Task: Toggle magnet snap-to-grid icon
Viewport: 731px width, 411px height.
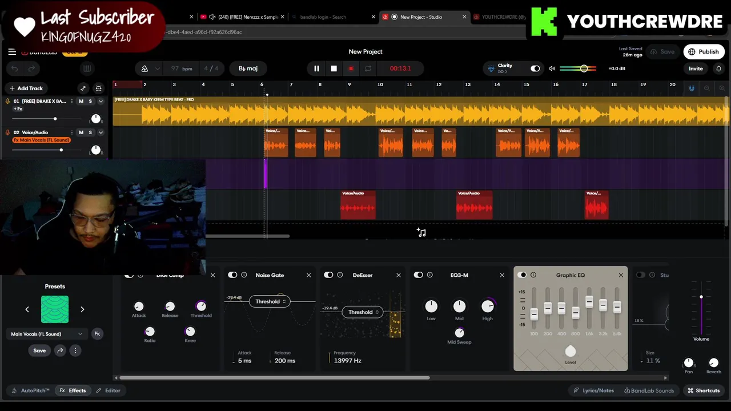Action: coord(692,88)
